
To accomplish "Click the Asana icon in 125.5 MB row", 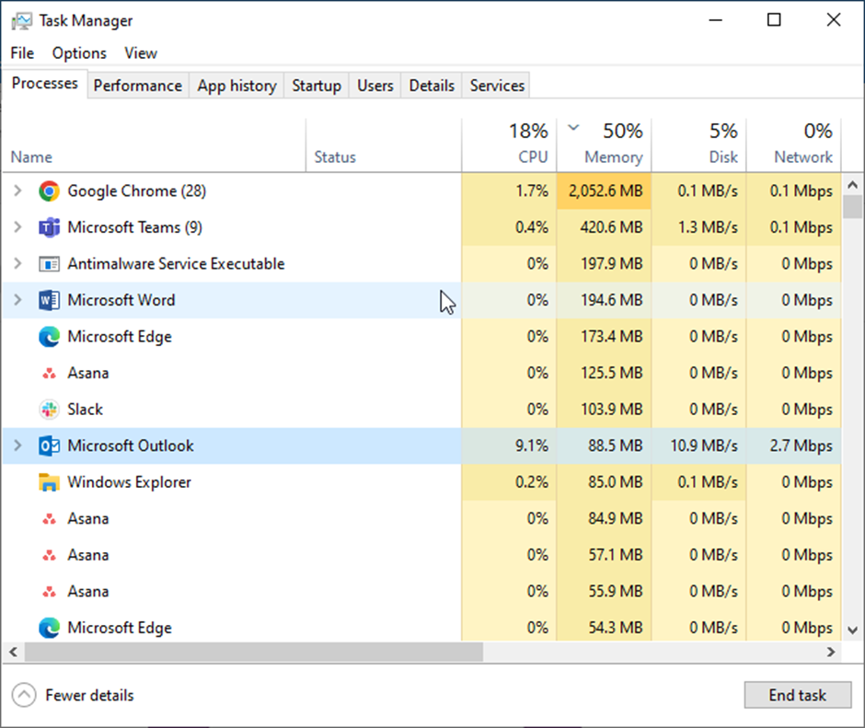I will (49, 374).
